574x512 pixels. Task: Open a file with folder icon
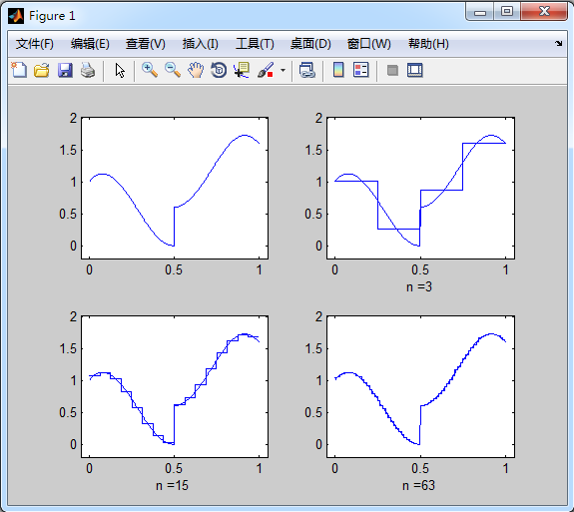tap(42, 70)
